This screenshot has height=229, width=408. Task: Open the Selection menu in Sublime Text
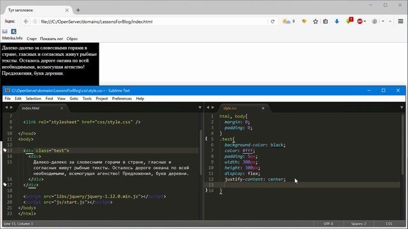pyautogui.click(x=33, y=99)
